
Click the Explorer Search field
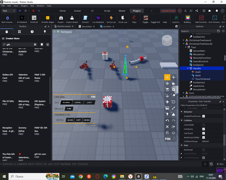(198, 31)
